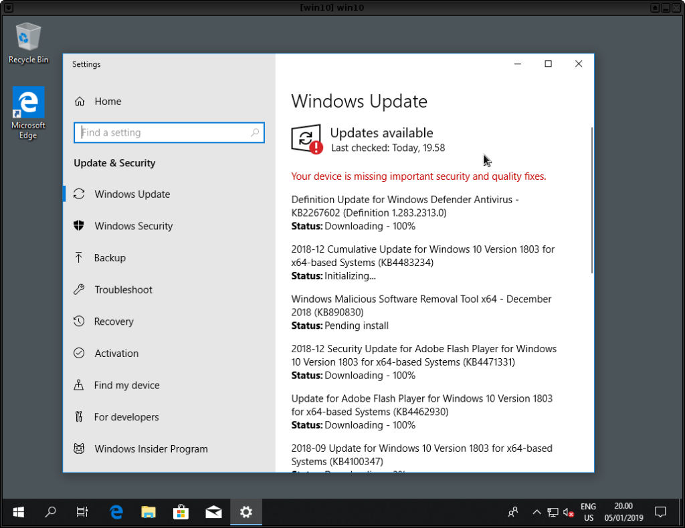Open the taskbar clock and date
Viewport: 685px width, 528px height.
point(624,512)
